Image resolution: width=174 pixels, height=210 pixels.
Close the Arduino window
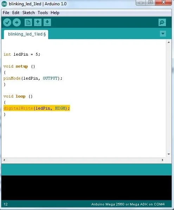point(163,2)
